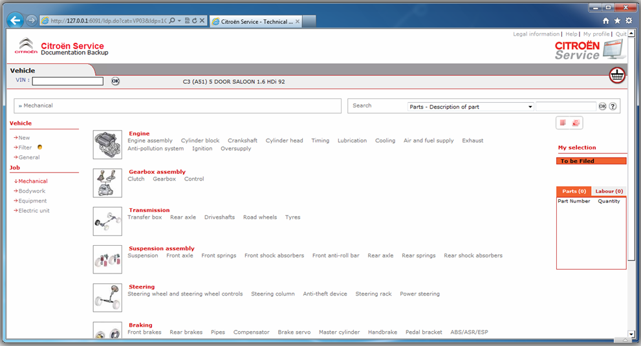The width and height of the screenshot is (641, 346).
Task: Switch to the Labour (0) tab
Action: click(609, 191)
